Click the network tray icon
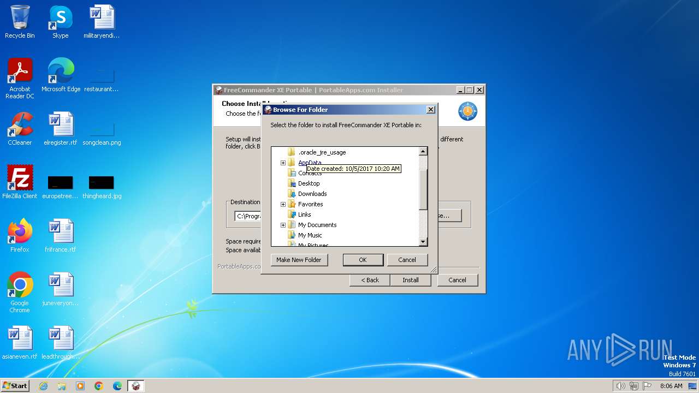 click(634, 386)
